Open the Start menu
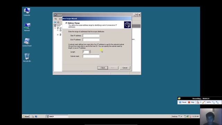The width and height of the screenshot is (222, 125). (x=26, y=116)
